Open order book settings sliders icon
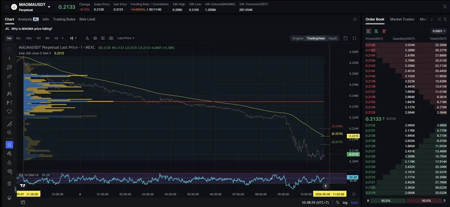450x207 pixels. point(445,19)
